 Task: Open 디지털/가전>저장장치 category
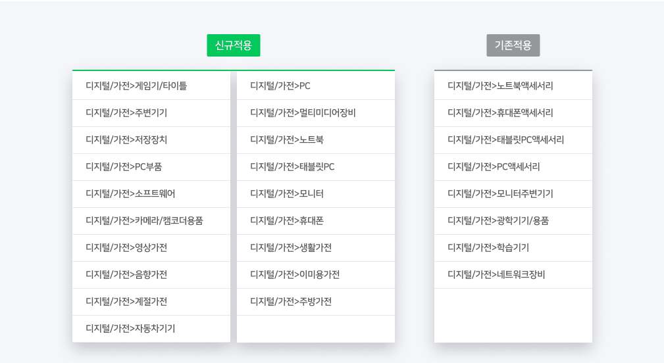tap(126, 140)
